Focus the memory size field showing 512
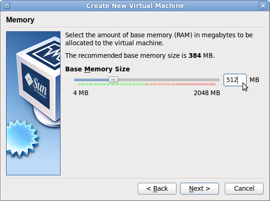 pos(235,80)
